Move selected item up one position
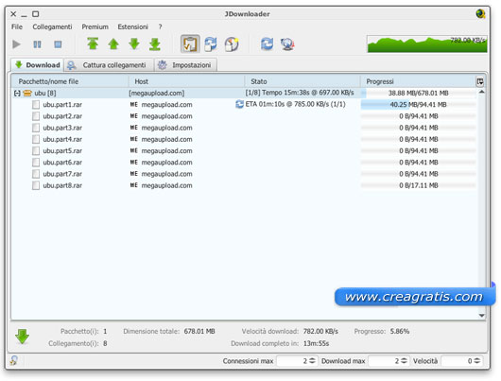501x381 pixels. coord(113,43)
